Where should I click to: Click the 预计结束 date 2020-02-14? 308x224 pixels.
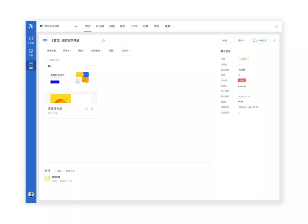[244, 96]
